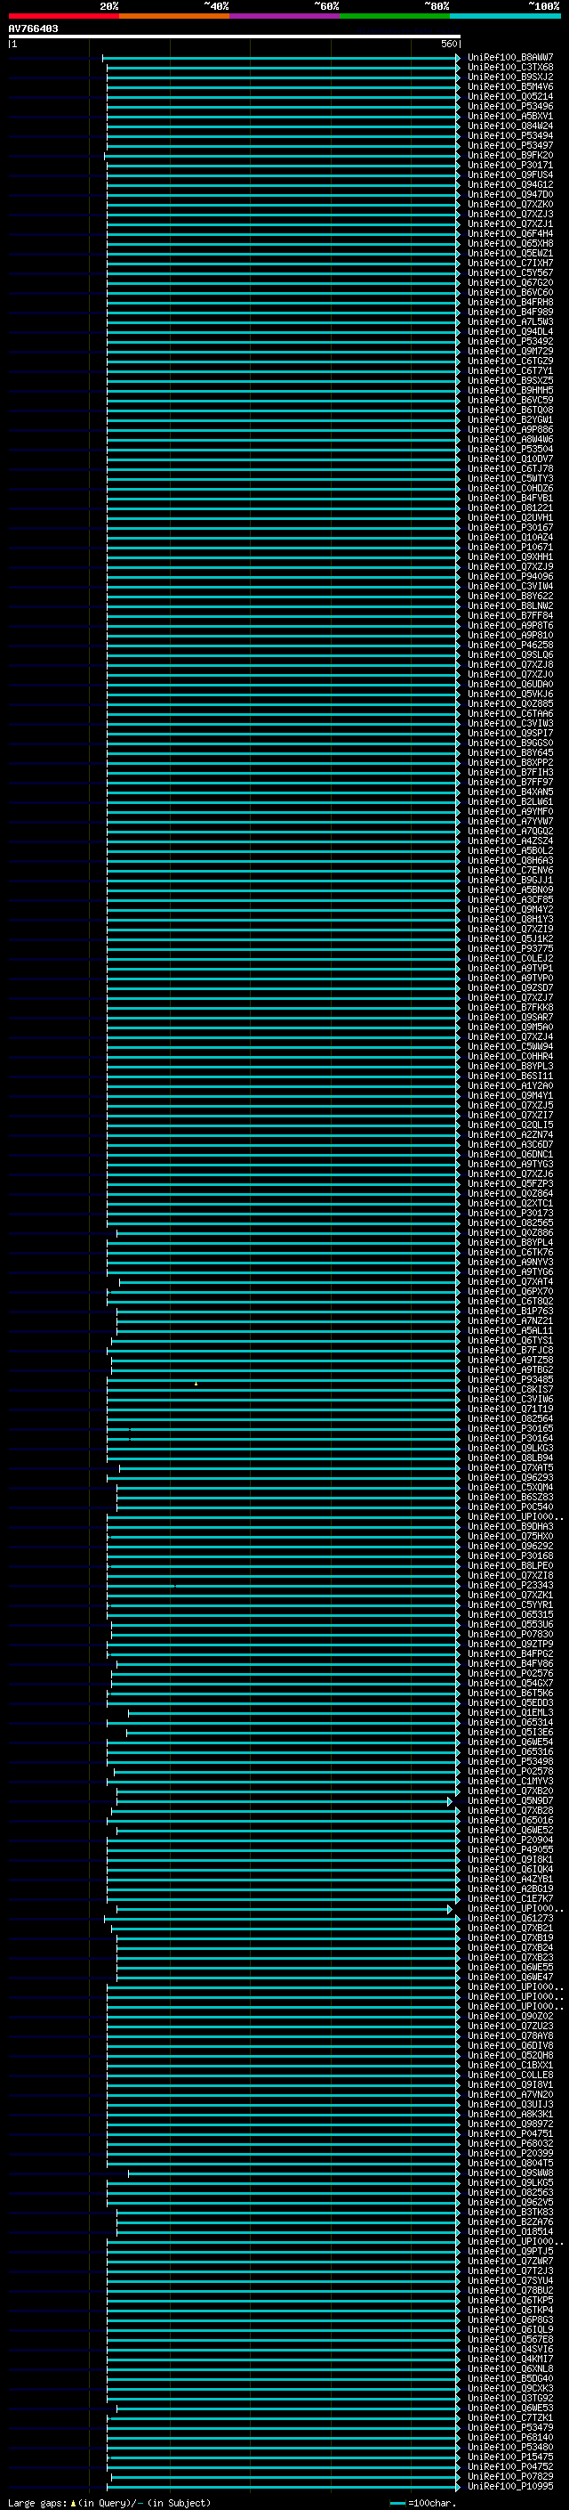Select label UniRef100_B1P763
This screenshot has width=569, height=2510.
coord(510,1311)
